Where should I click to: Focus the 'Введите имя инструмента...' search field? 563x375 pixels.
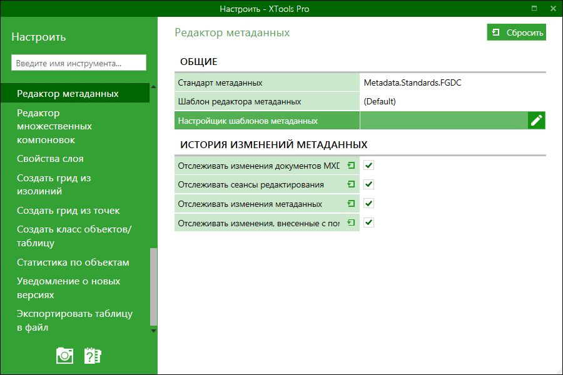(x=79, y=62)
